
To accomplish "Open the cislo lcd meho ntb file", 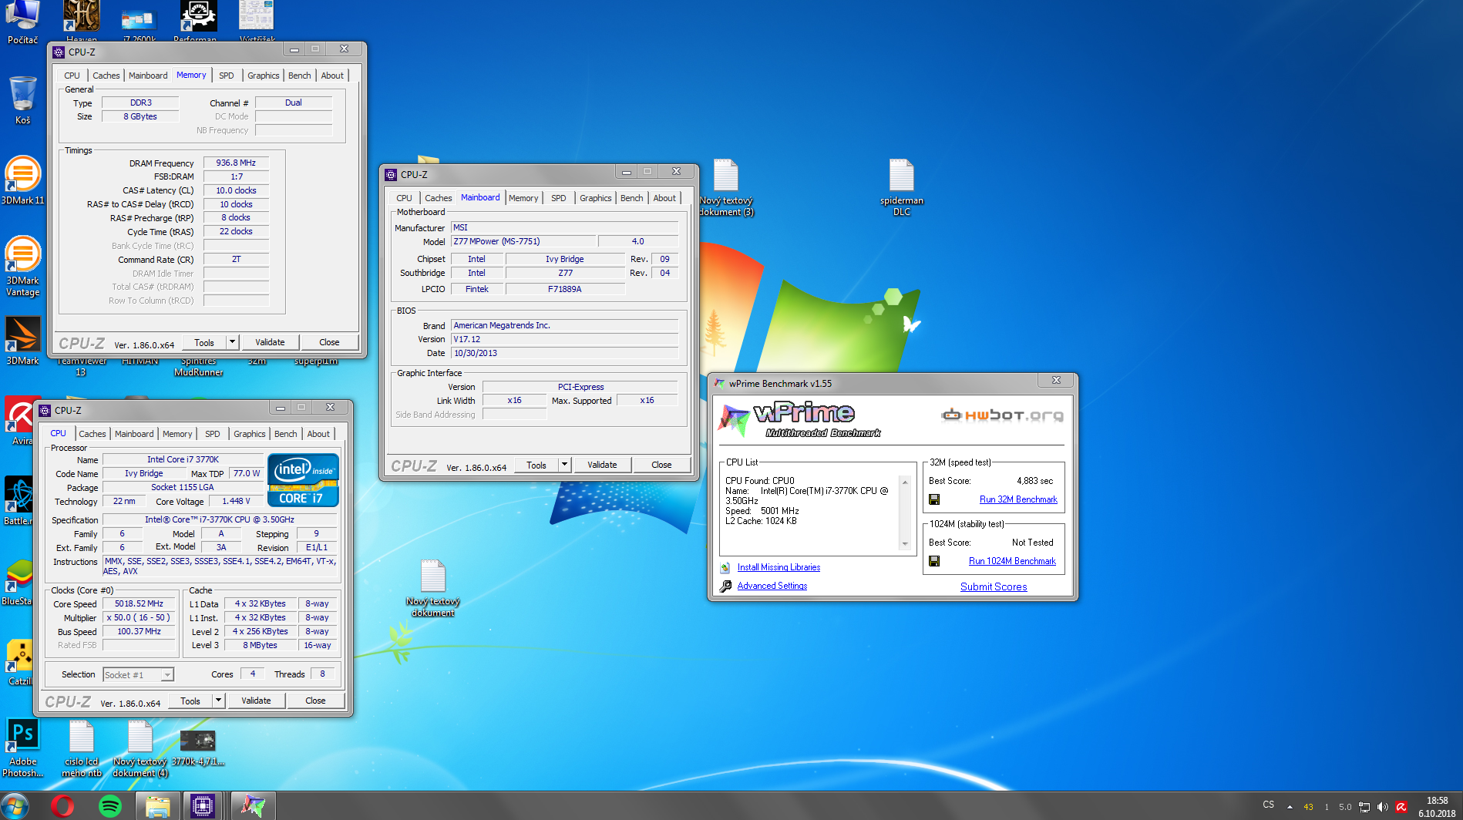I will point(81,748).
